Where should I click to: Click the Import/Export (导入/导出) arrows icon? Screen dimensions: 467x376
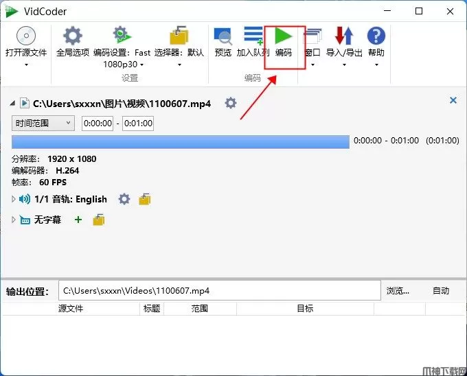[x=344, y=36]
